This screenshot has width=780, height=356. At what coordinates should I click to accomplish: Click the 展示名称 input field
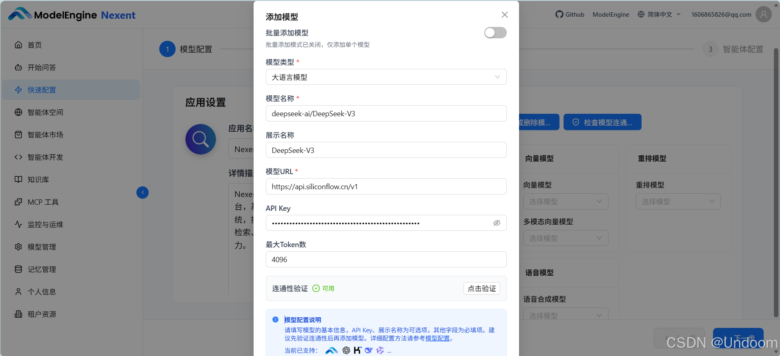[x=386, y=150]
